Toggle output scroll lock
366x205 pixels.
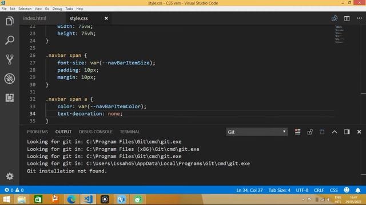(x=310, y=132)
